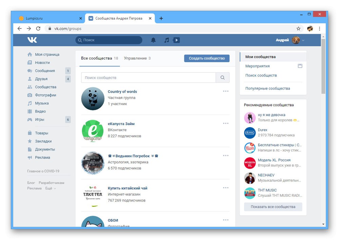Open the VK logo home link

[32, 40]
